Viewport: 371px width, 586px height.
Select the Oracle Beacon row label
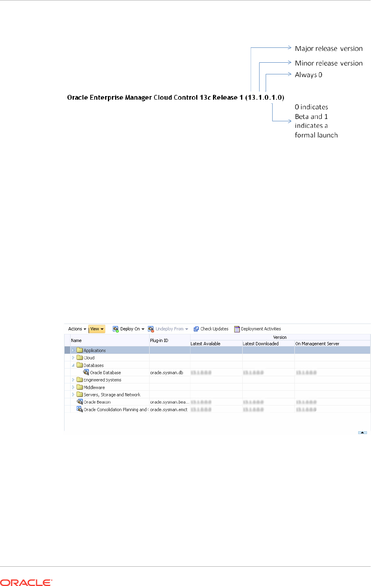[x=97, y=402]
